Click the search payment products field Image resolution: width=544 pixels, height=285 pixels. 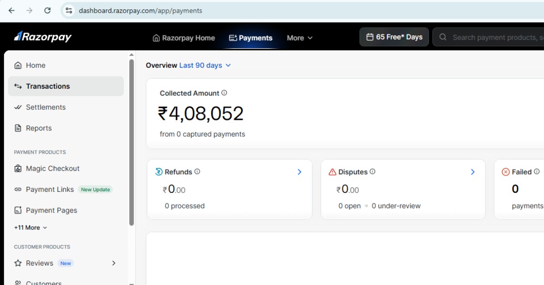[488, 37]
